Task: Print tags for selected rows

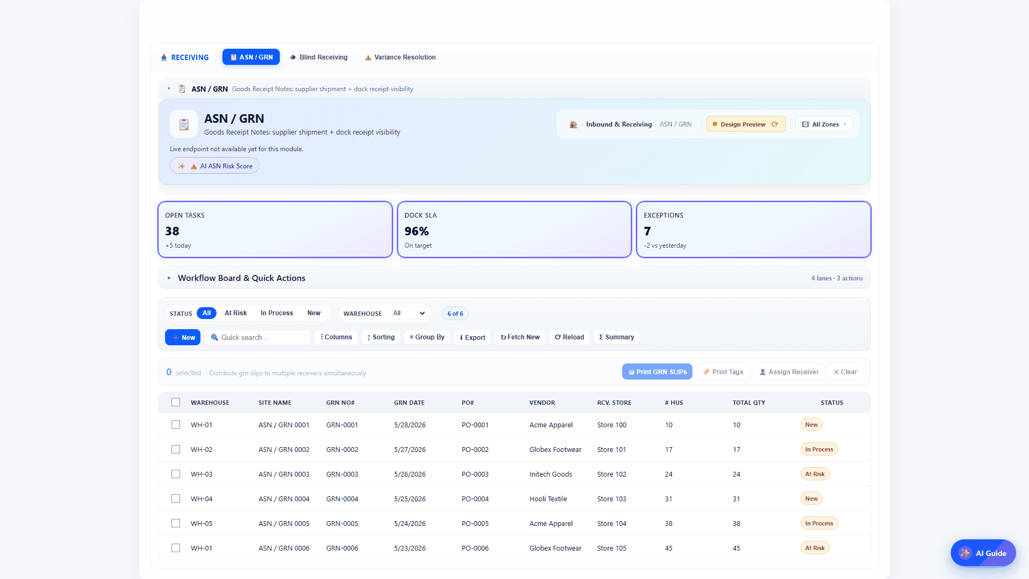Action: tap(723, 372)
